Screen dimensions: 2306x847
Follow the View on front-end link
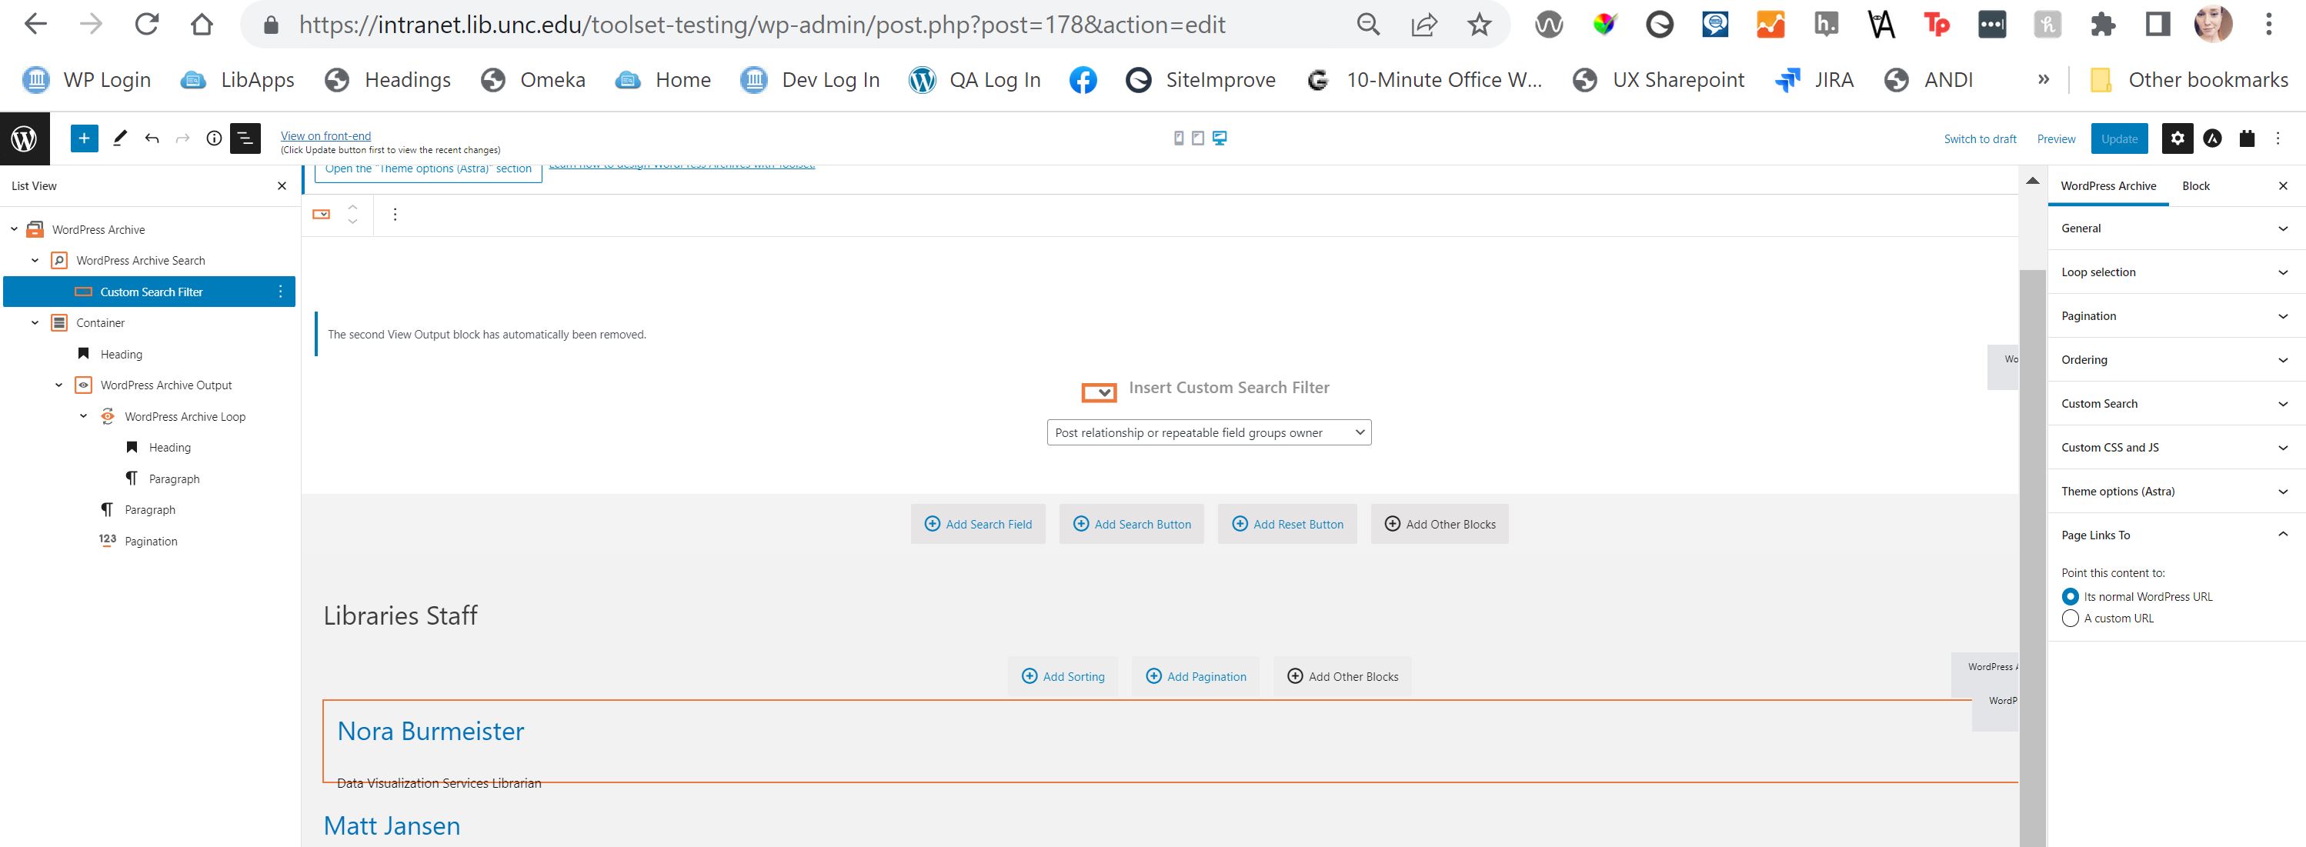point(325,136)
